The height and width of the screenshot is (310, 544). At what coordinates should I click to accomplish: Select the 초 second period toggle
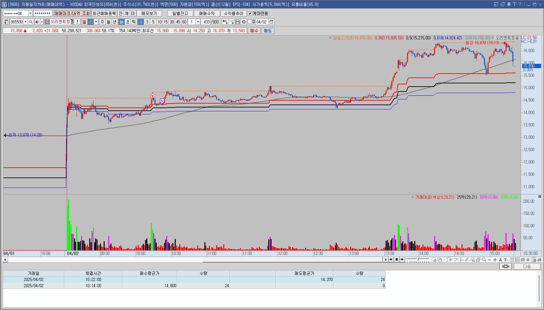click(128, 22)
